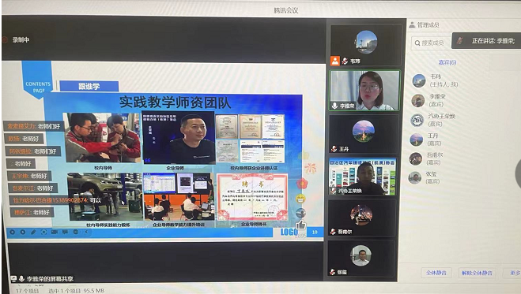Click the camera icon in slideshow toolbar
This screenshot has width=521, height=294.
tap(55, 232)
